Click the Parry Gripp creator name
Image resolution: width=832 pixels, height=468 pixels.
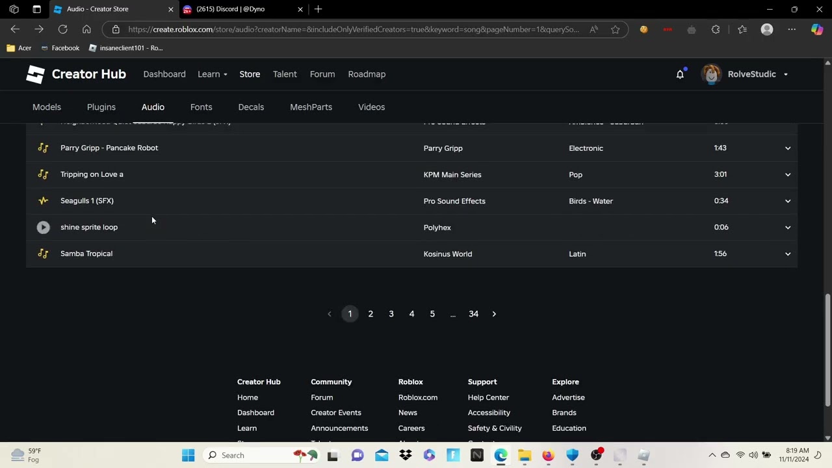click(x=443, y=148)
